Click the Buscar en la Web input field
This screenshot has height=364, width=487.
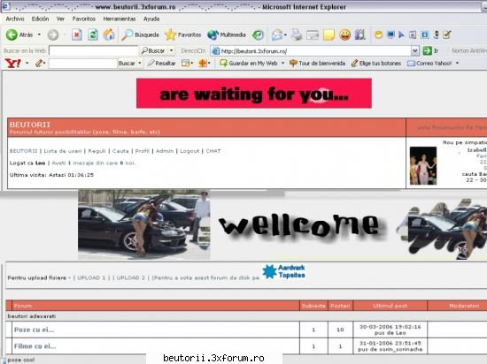(x=94, y=51)
